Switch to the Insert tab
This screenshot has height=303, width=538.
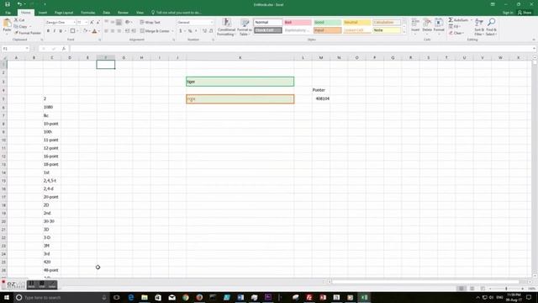tap(43, 13)
